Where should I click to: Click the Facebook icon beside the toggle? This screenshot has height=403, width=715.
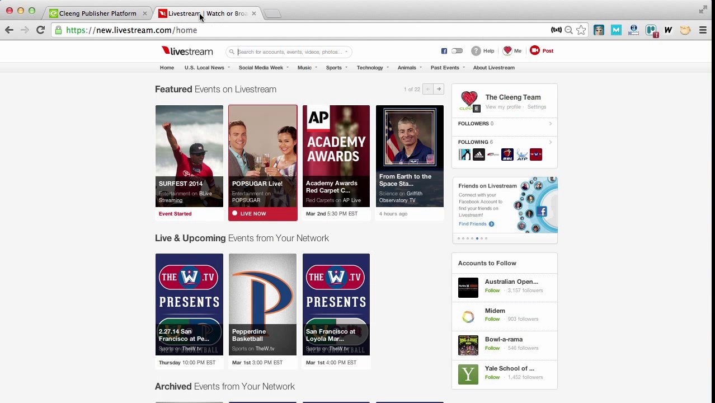444,51
